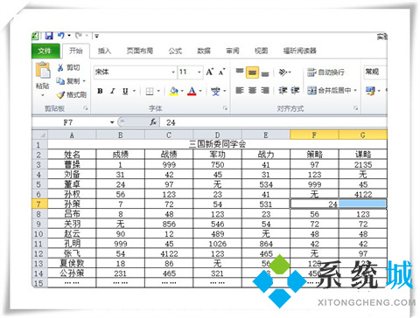This screenshot has width=420, height=318.
Task: Toggle Top Align vertical alignment
Action: 240,72
